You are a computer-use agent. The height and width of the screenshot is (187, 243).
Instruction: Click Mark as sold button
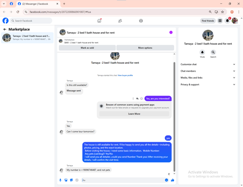[87, 48]
